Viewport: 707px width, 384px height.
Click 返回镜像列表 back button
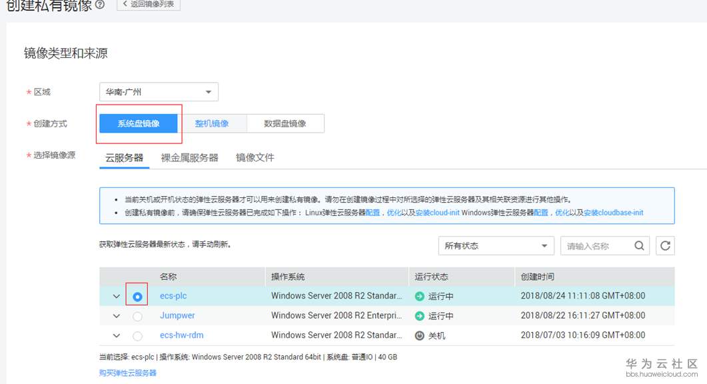(149, 4)
